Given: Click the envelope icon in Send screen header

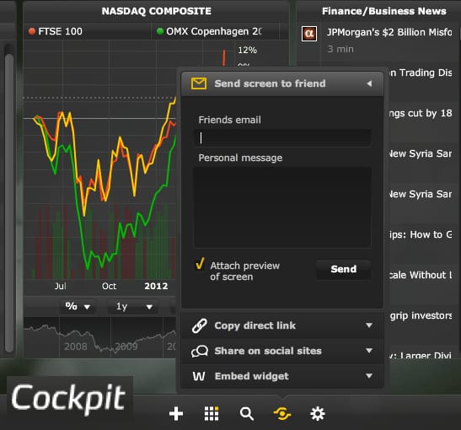Looking at the screenshot, I should click(x=199, y=83).
